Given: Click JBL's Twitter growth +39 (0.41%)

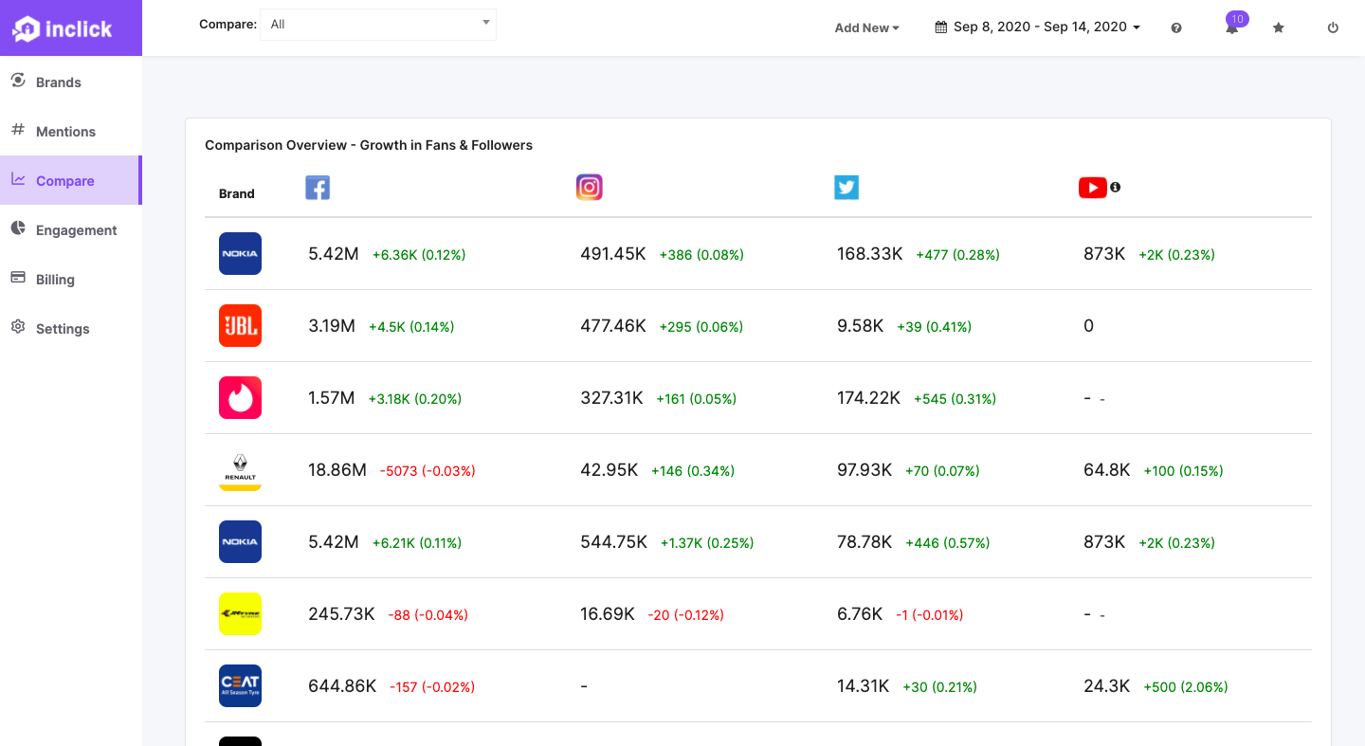Looking at the screenshot, I should click(x=934, y=327).
